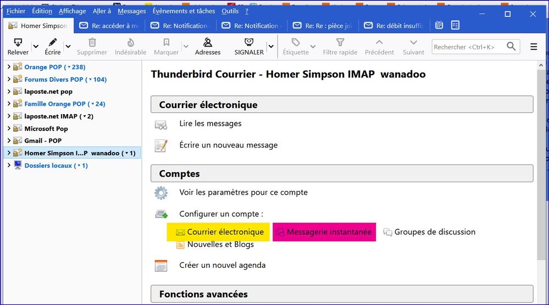Open the ? help menu
Image resolution: width=549 pixels, height=305 pixels.
[247, 11]
